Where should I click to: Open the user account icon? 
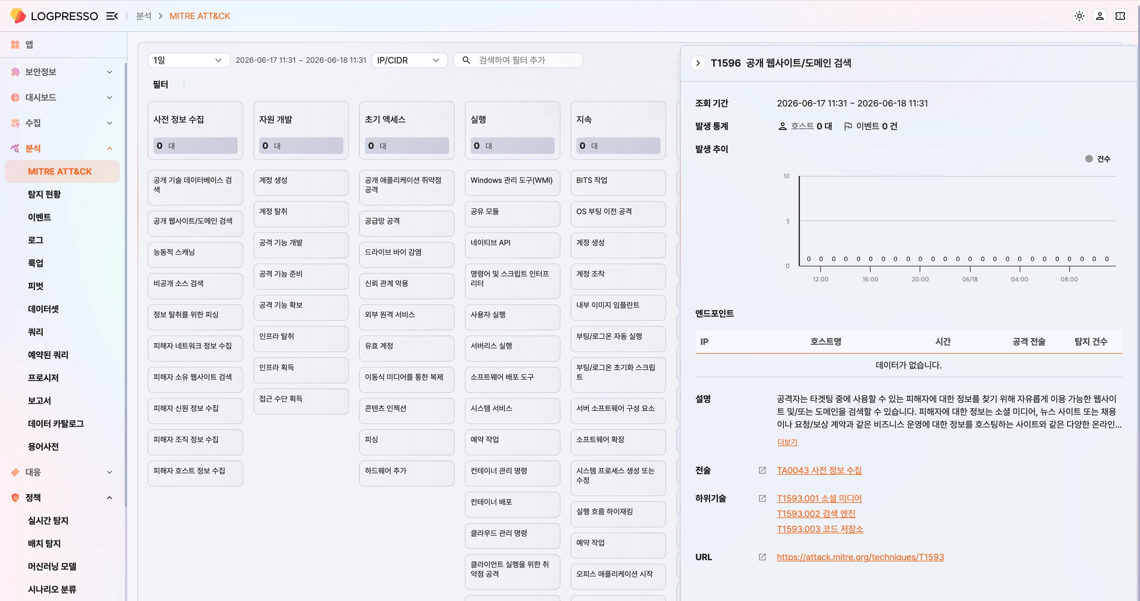click(1100, 16)
